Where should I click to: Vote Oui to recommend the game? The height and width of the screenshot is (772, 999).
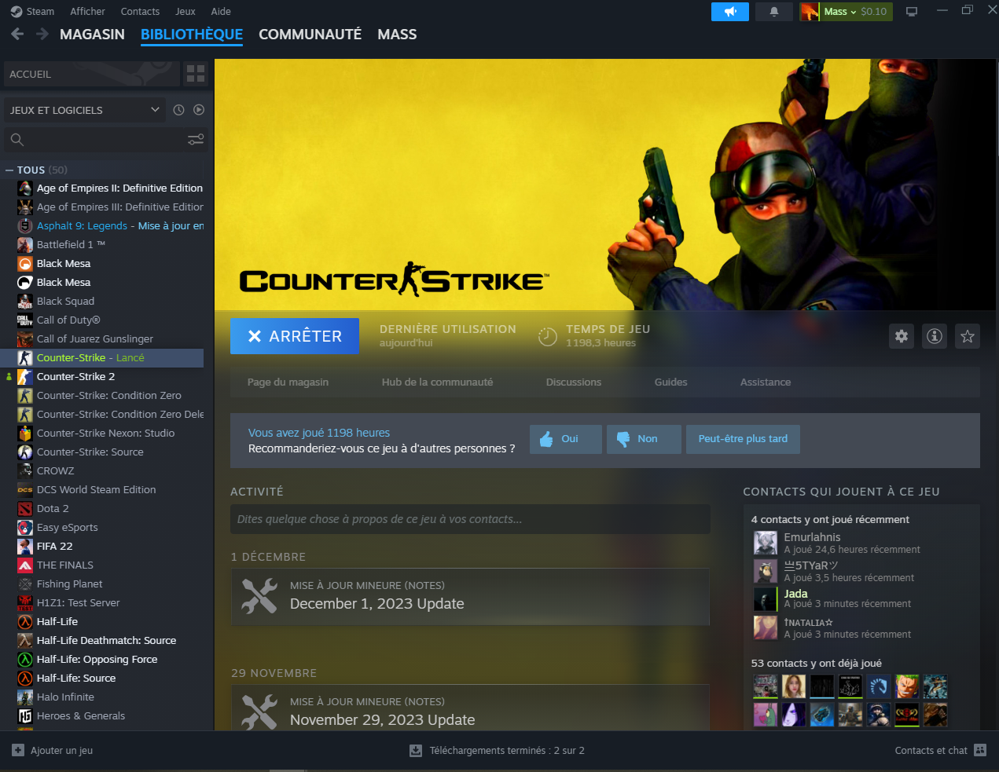click(x=565, y=439)
